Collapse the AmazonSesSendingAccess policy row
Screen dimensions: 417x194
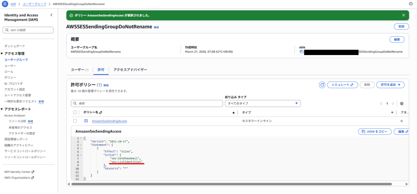coord(86,121)
